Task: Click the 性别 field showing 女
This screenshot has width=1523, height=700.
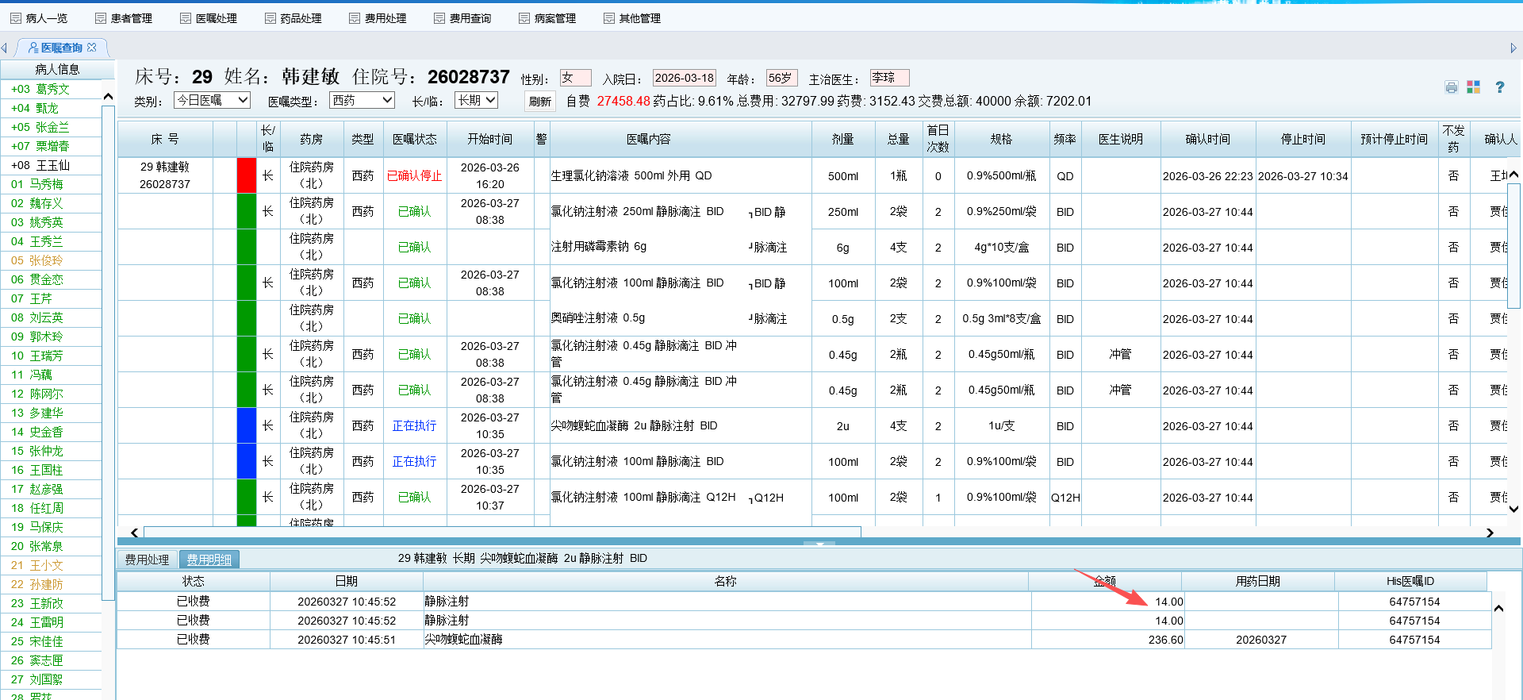Action: tap(575, 78)
